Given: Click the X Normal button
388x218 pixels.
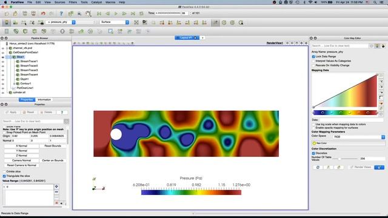Looking at the screenshot, I should (x=22, y=146).
